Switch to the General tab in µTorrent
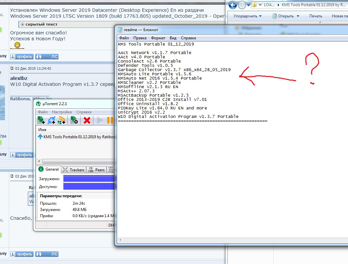The image size is (348, 264). [49, 169]
